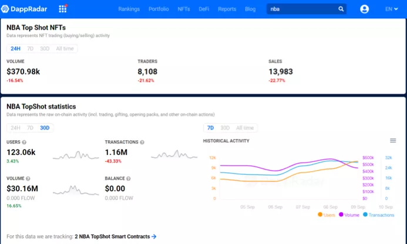Click the -43.33% transactions change
This screenshot has height=244, width=407.
click(x=113, y=161)
